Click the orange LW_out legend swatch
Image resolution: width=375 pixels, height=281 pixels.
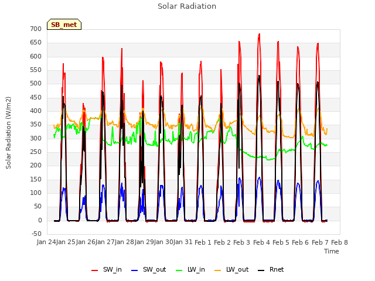(x=218, y=270)
